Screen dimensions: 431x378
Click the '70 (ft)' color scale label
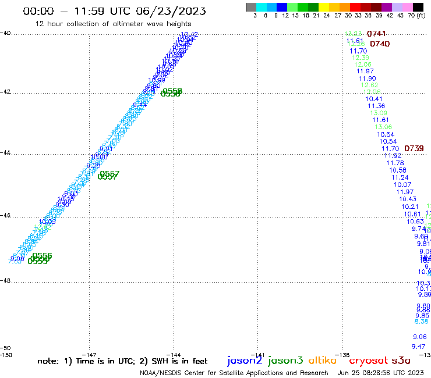tap(416, 15)
